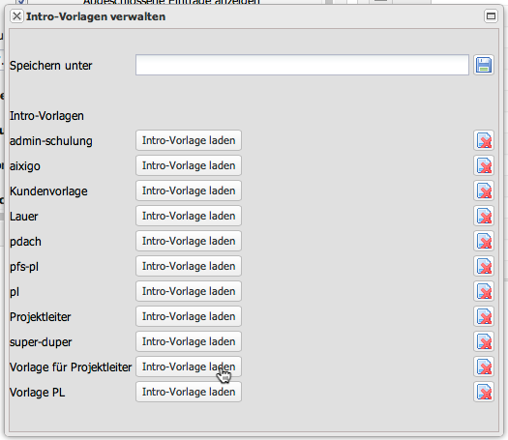508x440 pixels.
Task: Load the aixigo intro template
Action: (x=189, y=165)
